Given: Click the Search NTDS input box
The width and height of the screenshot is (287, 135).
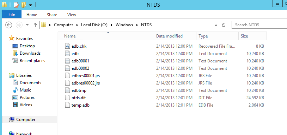Looking at the screenshot, I should click(x=259, y=25).
